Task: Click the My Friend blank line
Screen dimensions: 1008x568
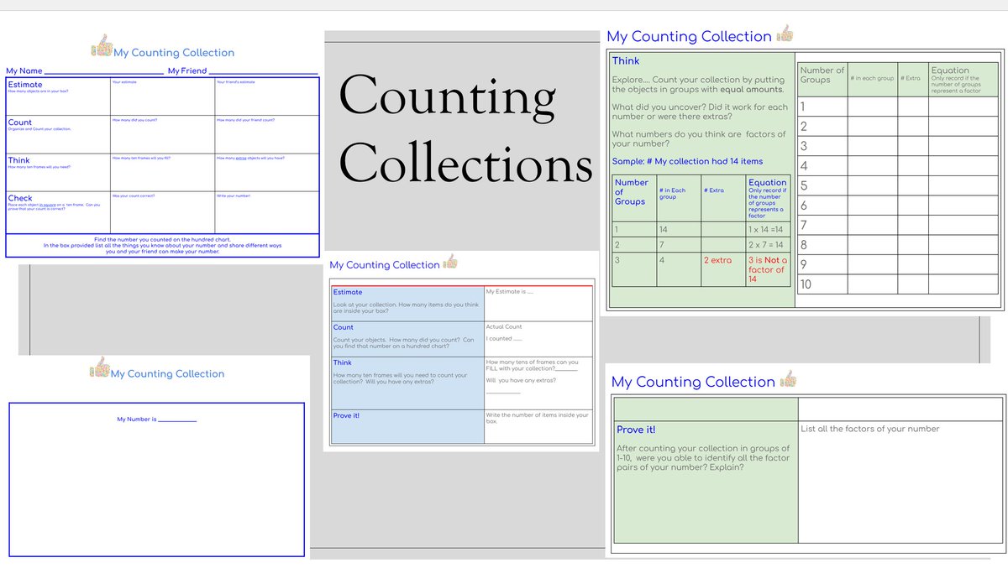Action: pos(263,72)
